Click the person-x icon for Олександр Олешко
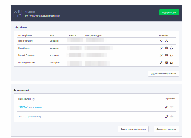The height and width of the screenshot is (138, 191). coord(172,62)
